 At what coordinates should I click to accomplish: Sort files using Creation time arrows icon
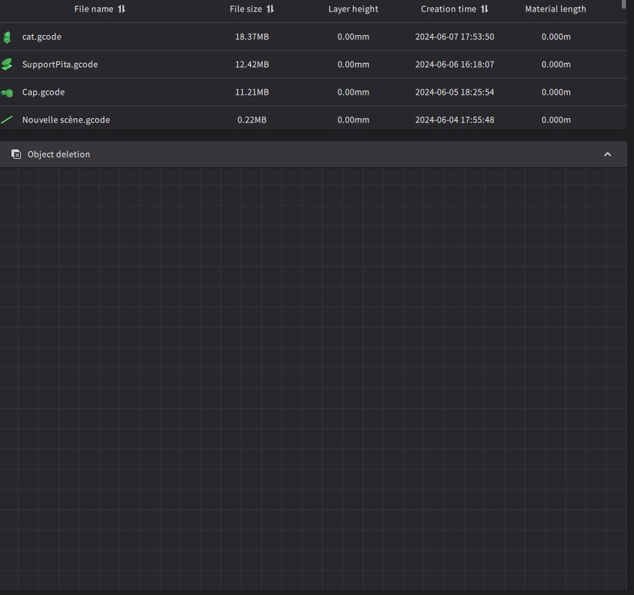click(485, 9)
